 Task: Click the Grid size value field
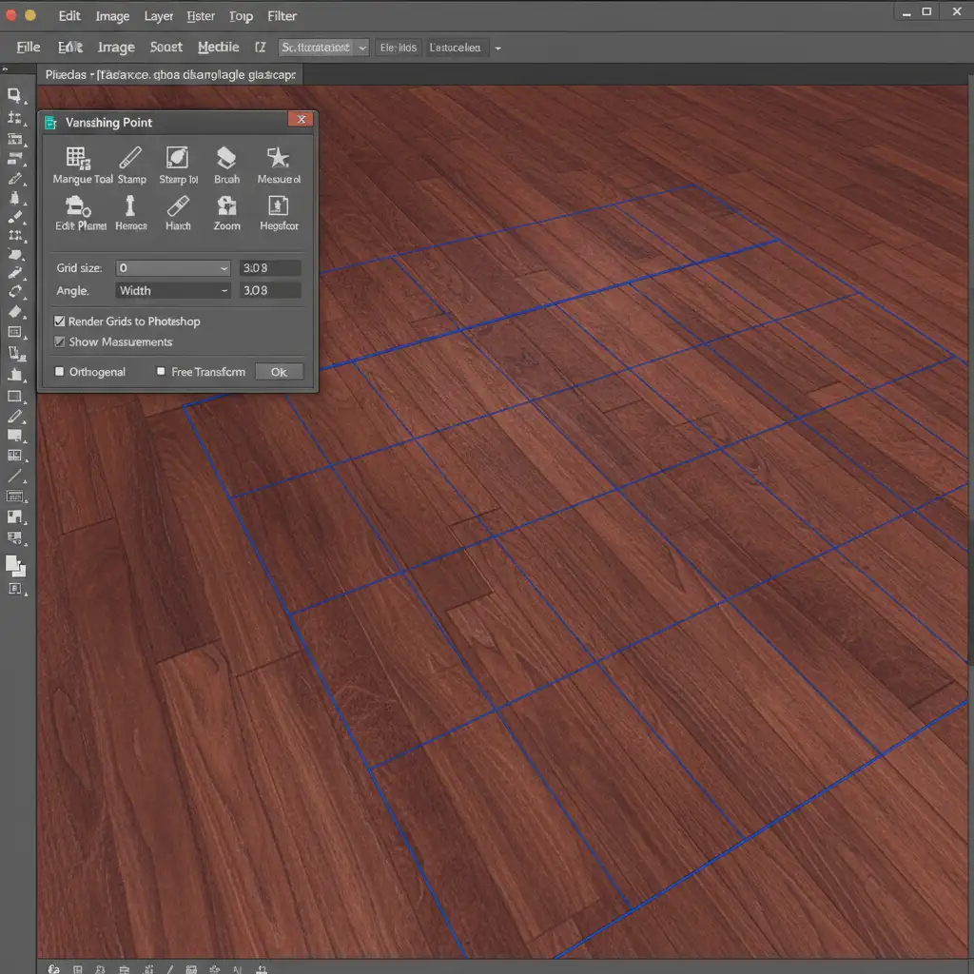[270, 268]
